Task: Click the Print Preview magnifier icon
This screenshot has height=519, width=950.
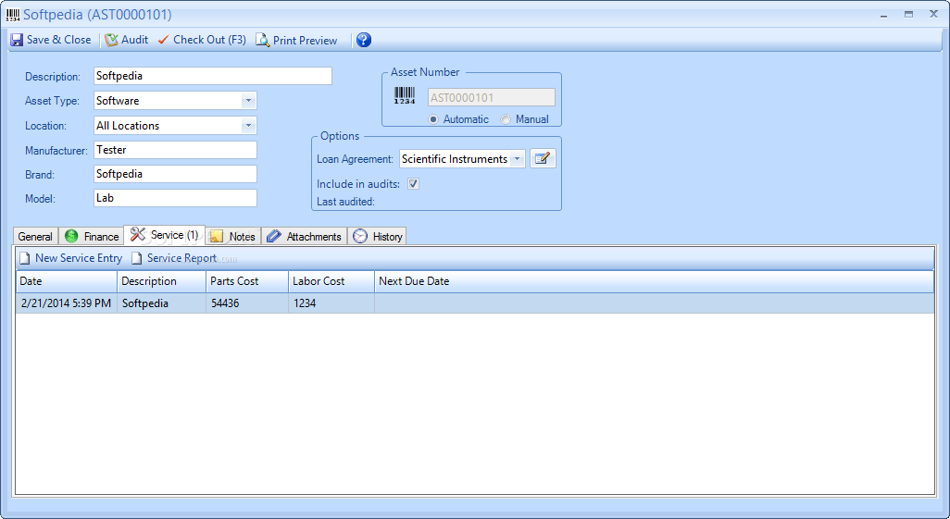Action: click(x=262, y=40)
